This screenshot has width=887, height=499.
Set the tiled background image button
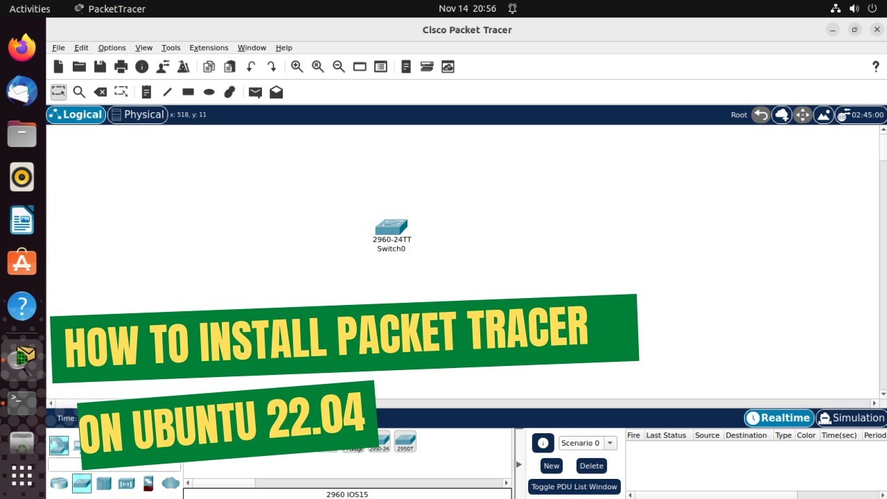point(824,115)
